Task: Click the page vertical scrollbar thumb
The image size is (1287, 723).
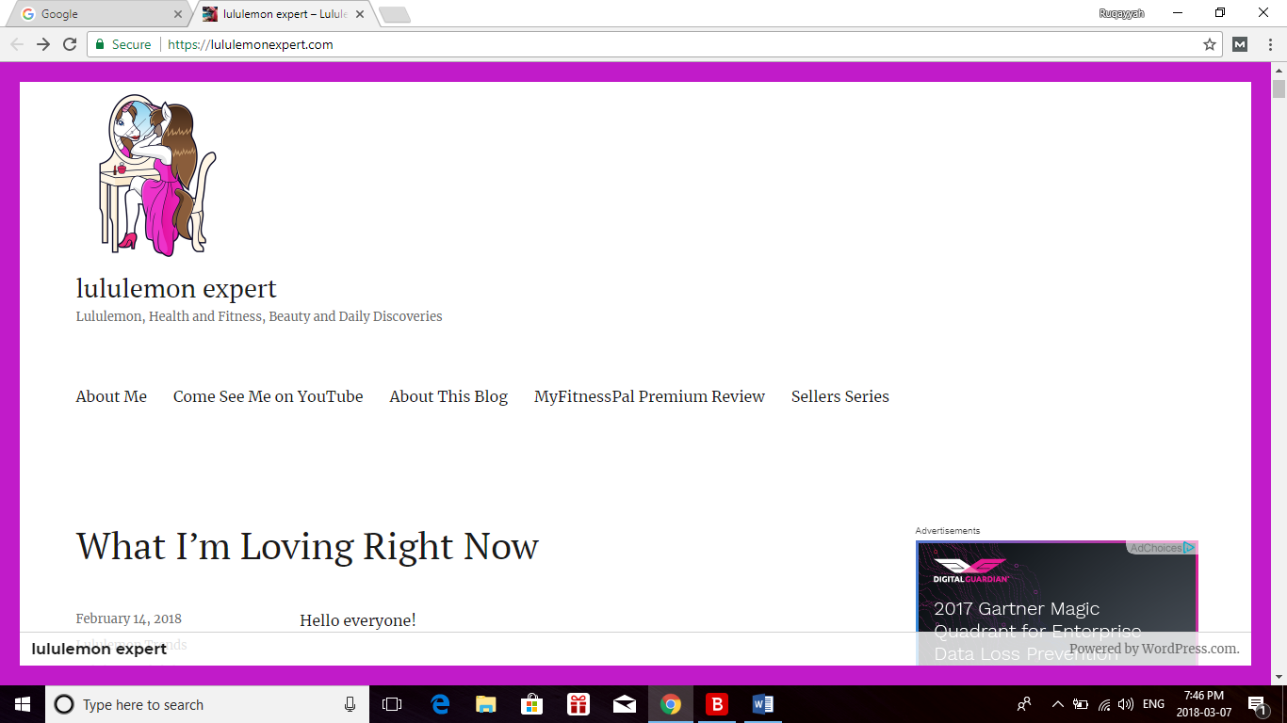Action: click(x=1279, y=89)
